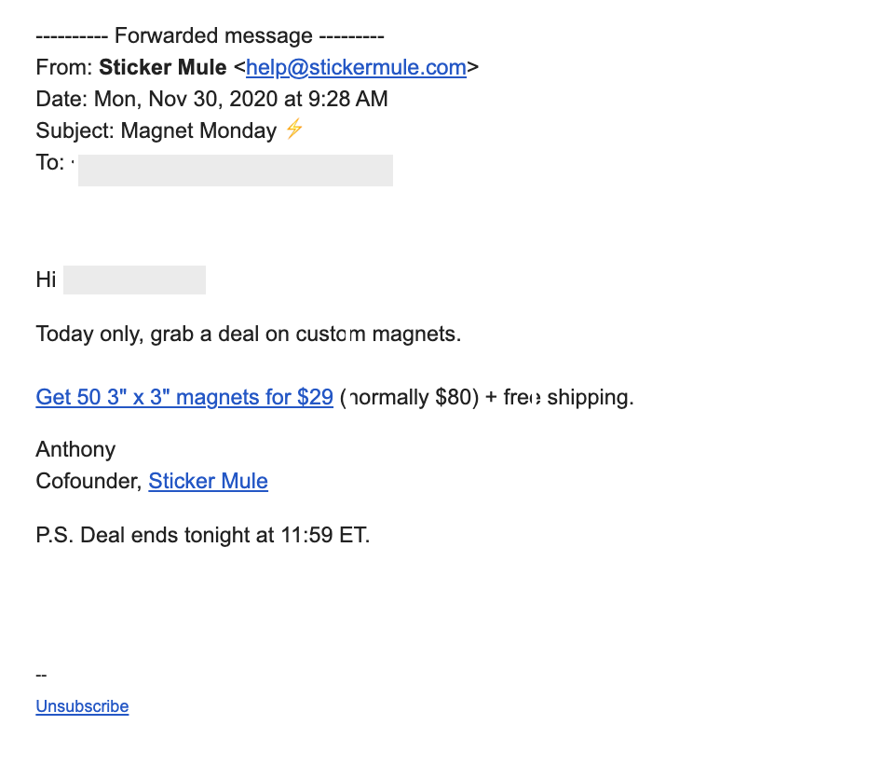Click the word Cofounder in the signature
This screenshot has width=883, height=766.
tap(88, 481)
